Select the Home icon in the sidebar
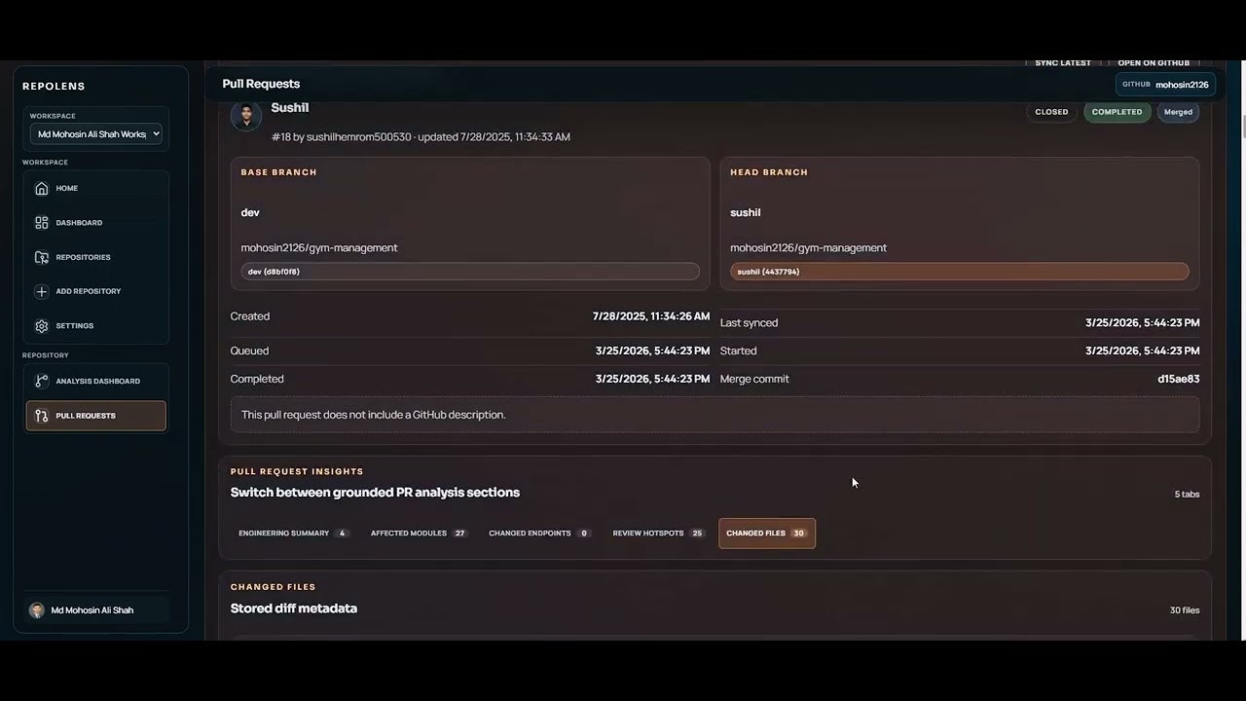1246x701 pixels. (41, 188)
